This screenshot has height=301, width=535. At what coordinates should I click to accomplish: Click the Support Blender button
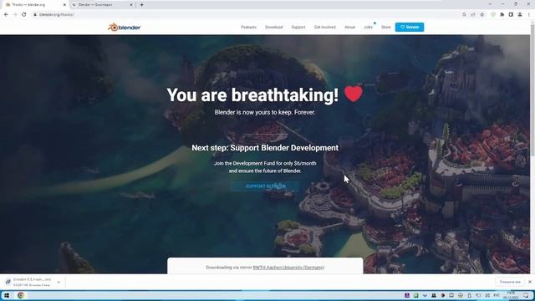point(266,186)
